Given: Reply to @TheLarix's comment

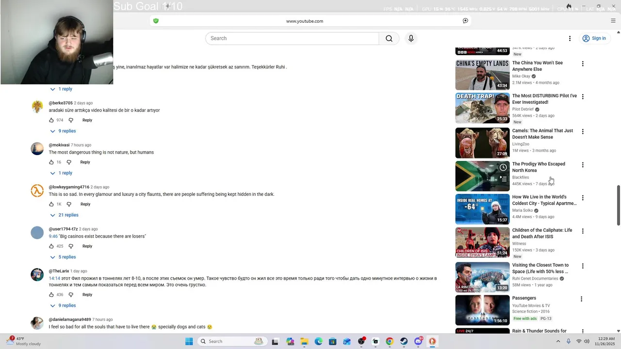Looking at the screenshot, I should pyautogui.click(x=87, y=295).
